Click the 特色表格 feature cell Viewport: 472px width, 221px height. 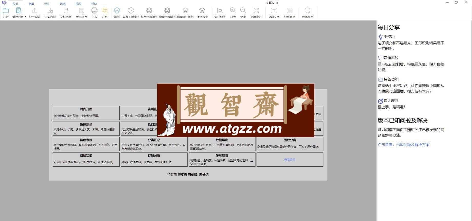pos(86,144)
